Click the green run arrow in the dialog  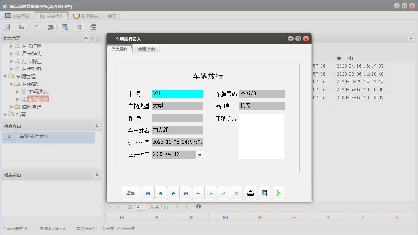278,193
